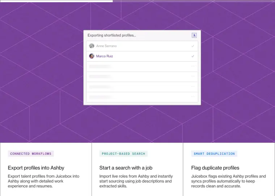The image size is (275, 196).
Task: Click the progress bar atop the page
Action: 137,1
